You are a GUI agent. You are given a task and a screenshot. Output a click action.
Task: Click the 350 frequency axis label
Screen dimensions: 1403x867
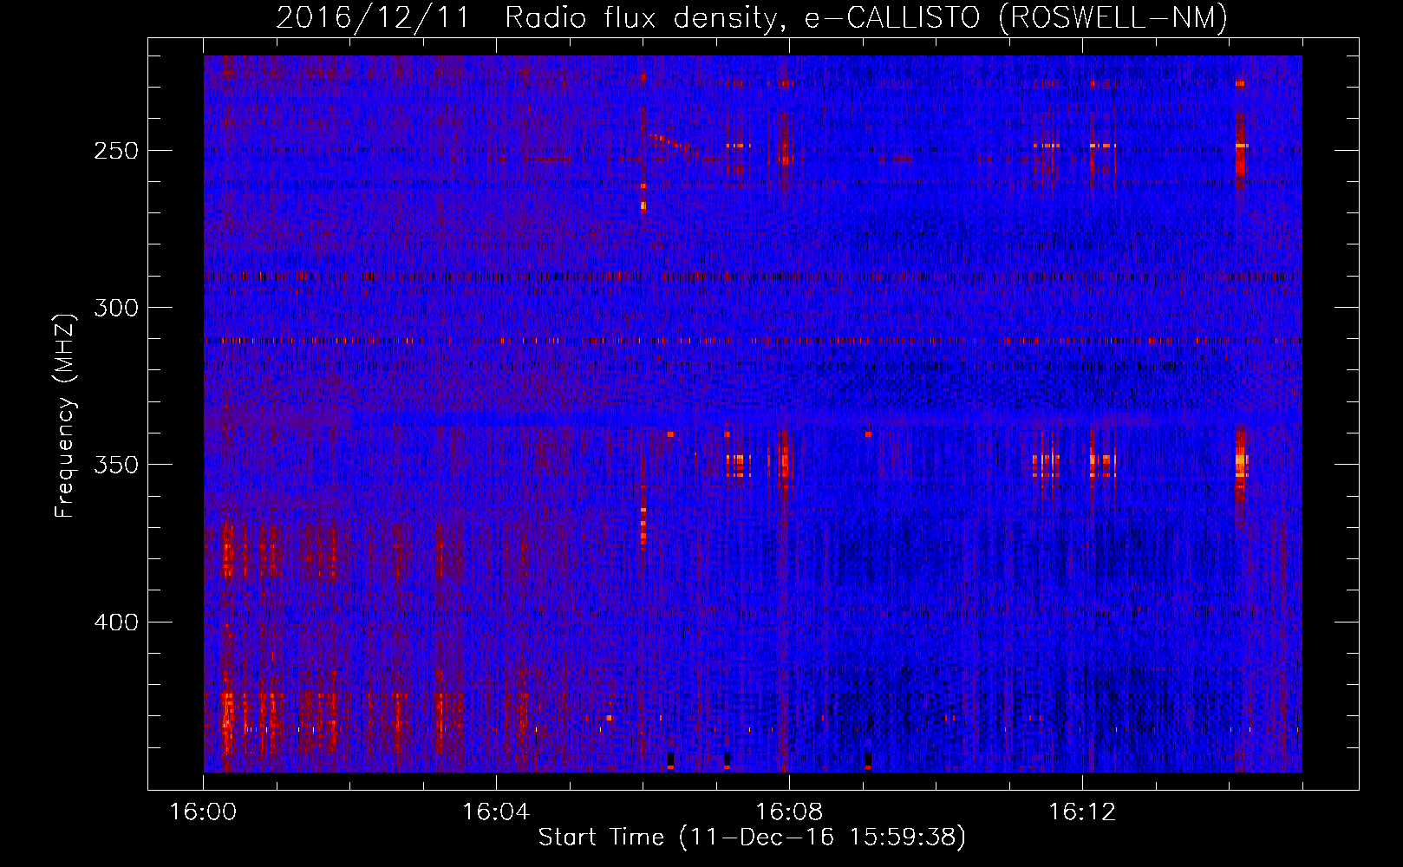pyautogui.click(x=116, y=465)
